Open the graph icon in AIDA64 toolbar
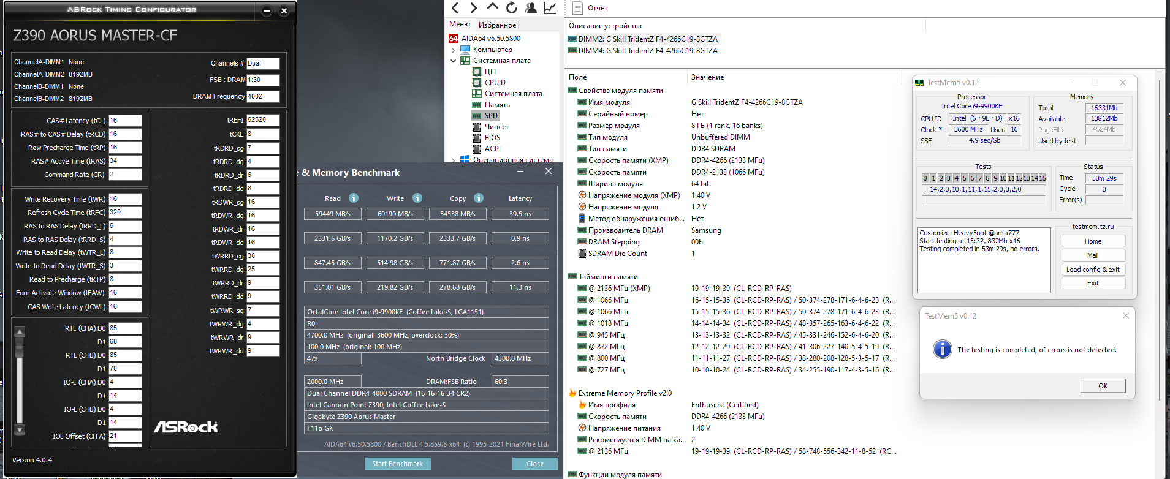The image size is (1170, 479). pos(550,7)
